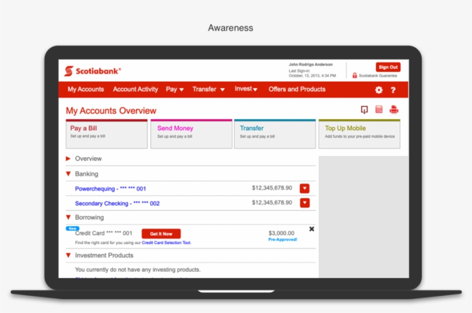Collapse the Investment Products section
This screenshot has width=472, height=313.
click(68, 255)
